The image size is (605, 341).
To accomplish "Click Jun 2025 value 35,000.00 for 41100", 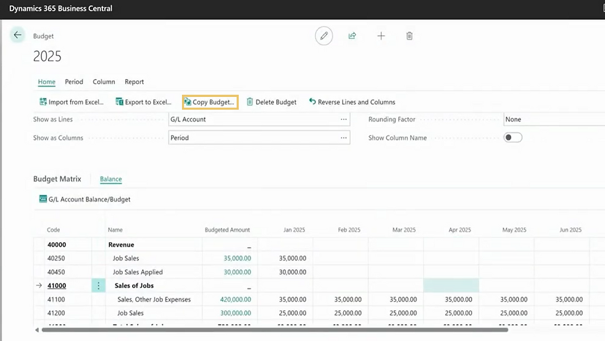I will click(x=569, y=299).
